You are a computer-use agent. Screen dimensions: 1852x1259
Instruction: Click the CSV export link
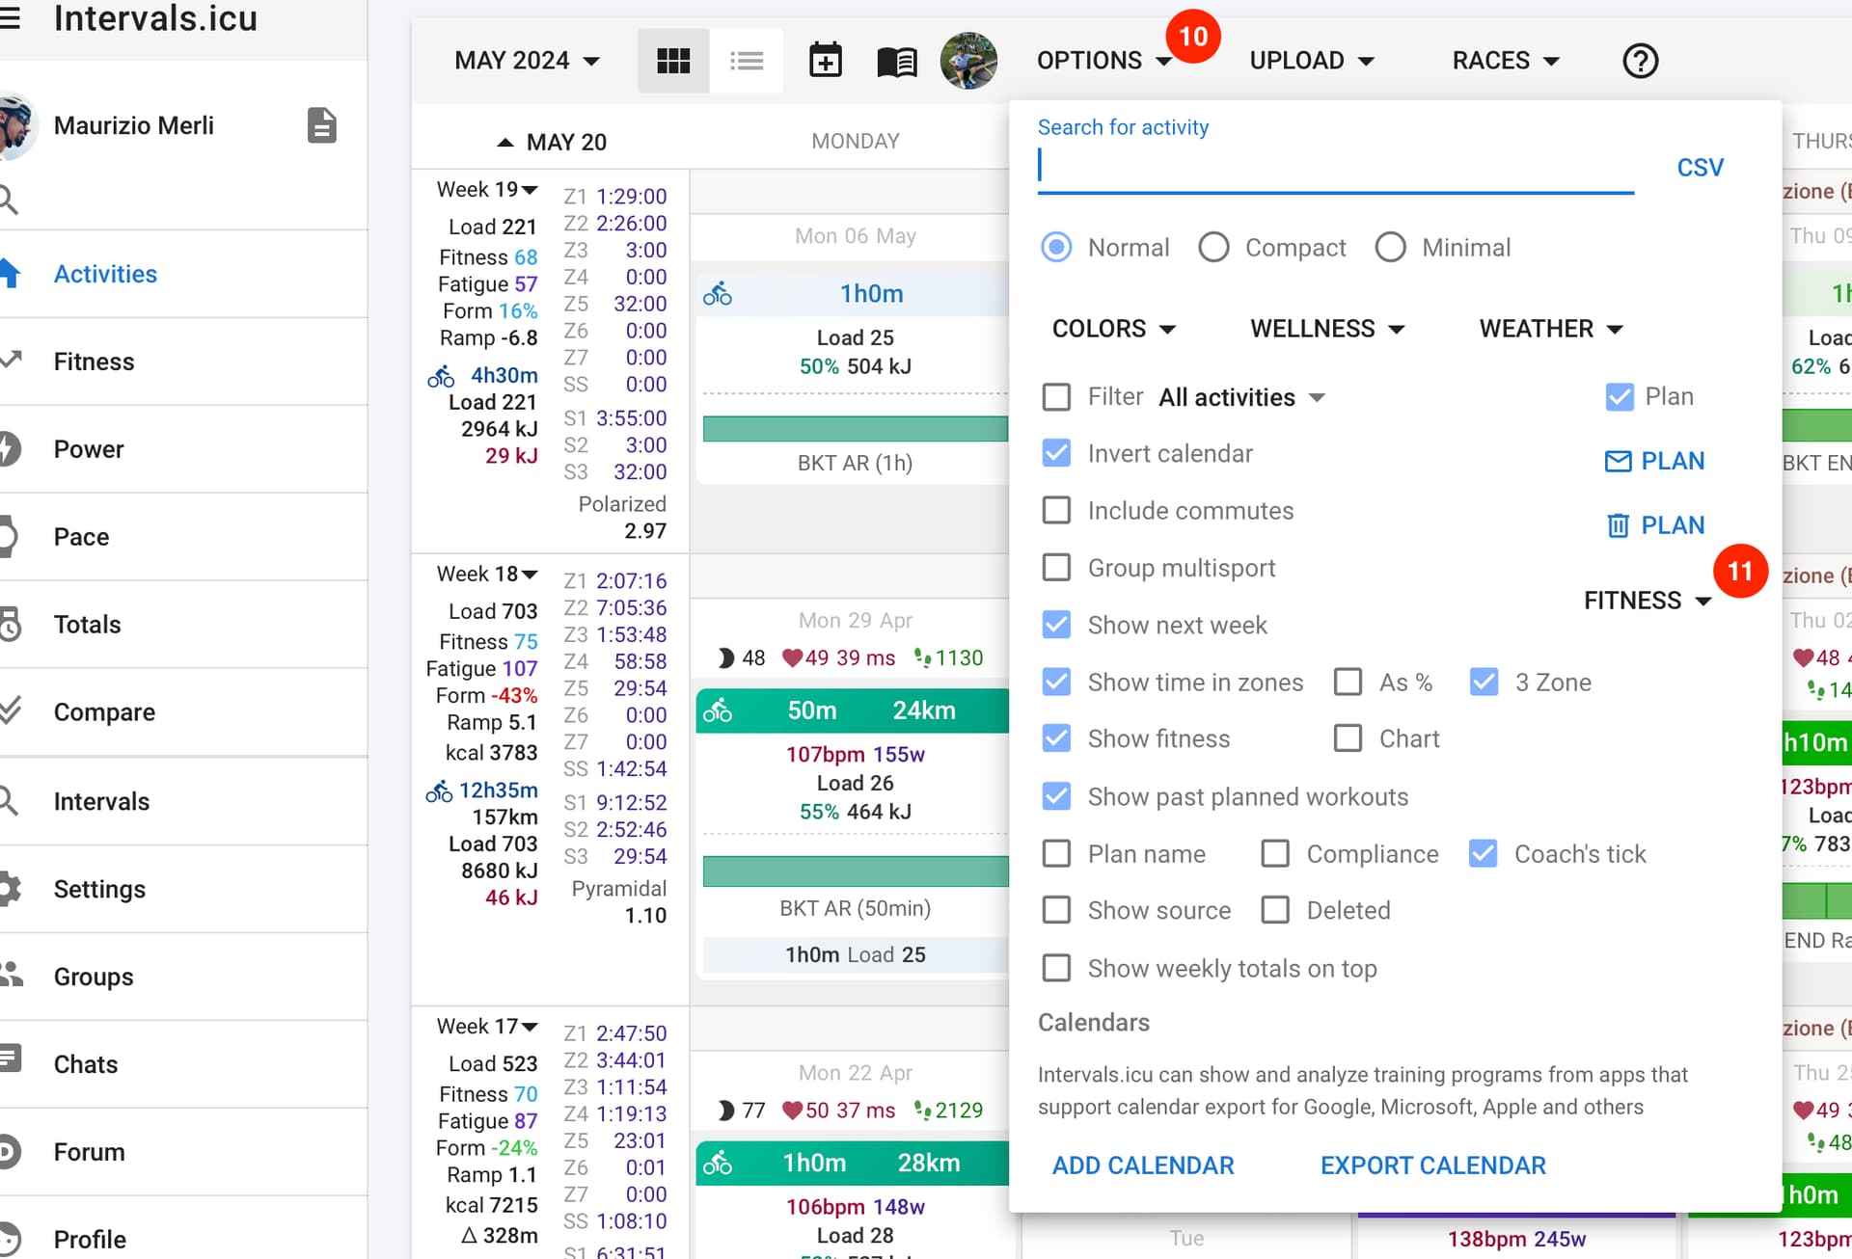[x=1700, y=168]
